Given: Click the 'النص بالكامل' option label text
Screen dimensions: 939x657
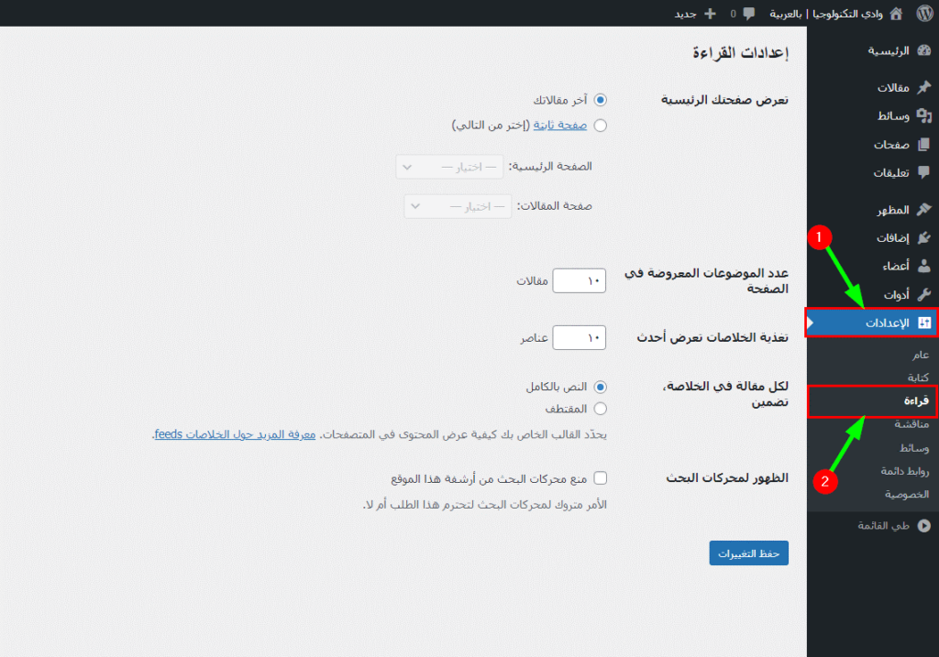Looking at the screenshot, I should coord(557,387).
